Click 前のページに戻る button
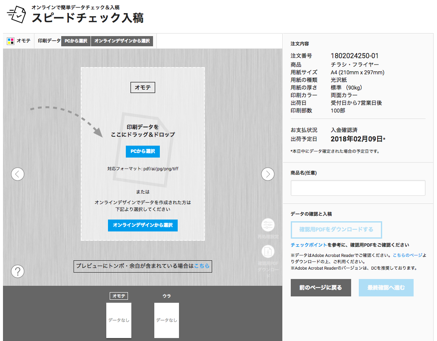Image resolution: width=437 pixels, height=341 pixels. point(321,287)
